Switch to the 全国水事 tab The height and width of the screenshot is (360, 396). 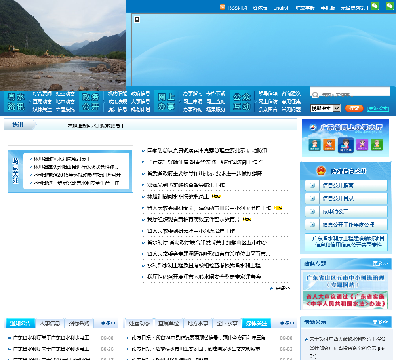point(227,323)
